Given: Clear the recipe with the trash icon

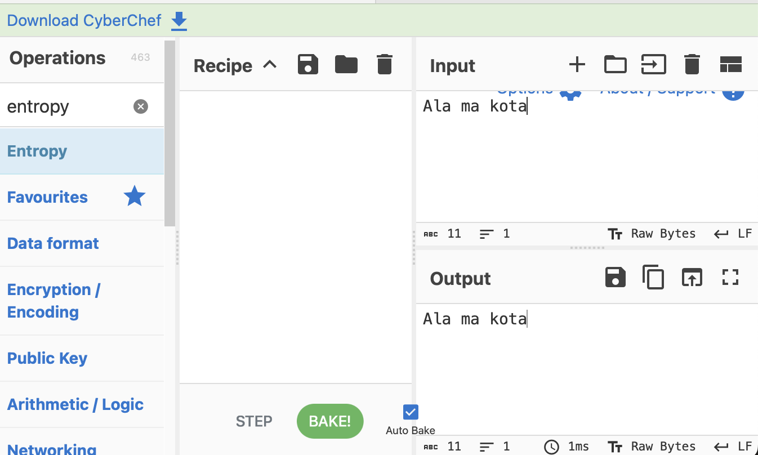Looking at the screenshot, I should (x=384, y=65).
